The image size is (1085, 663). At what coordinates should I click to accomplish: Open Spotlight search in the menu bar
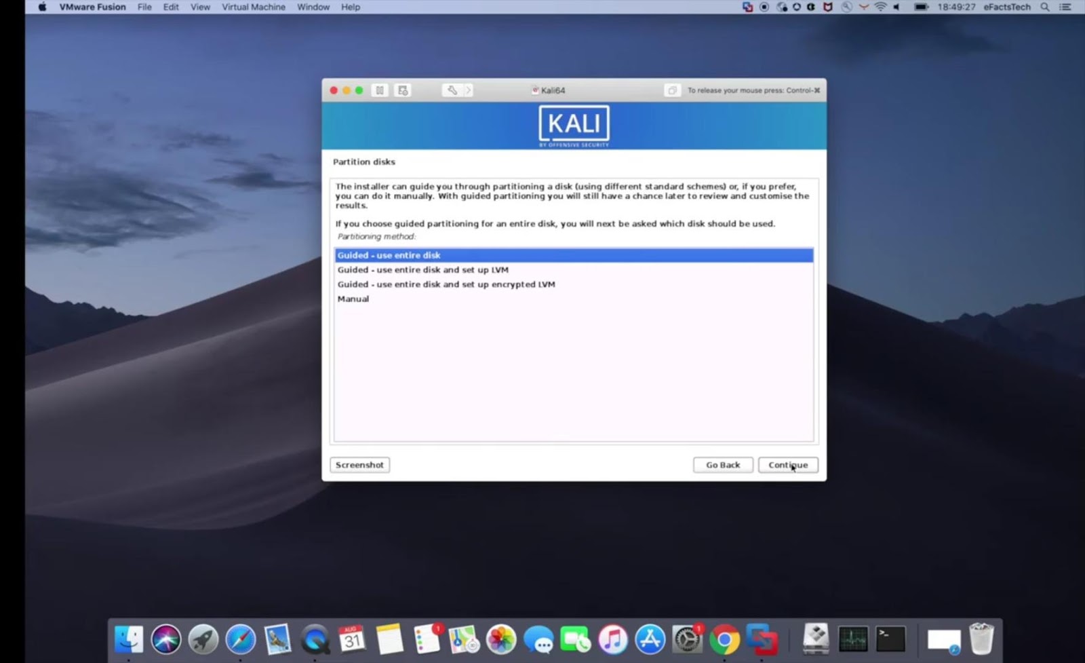1045,7
